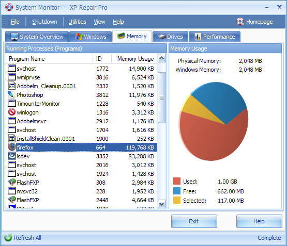Click the hard drive icon on Drives tab
Screen dimensions: 287x246
pyautogui.click(x=162, y=37)
